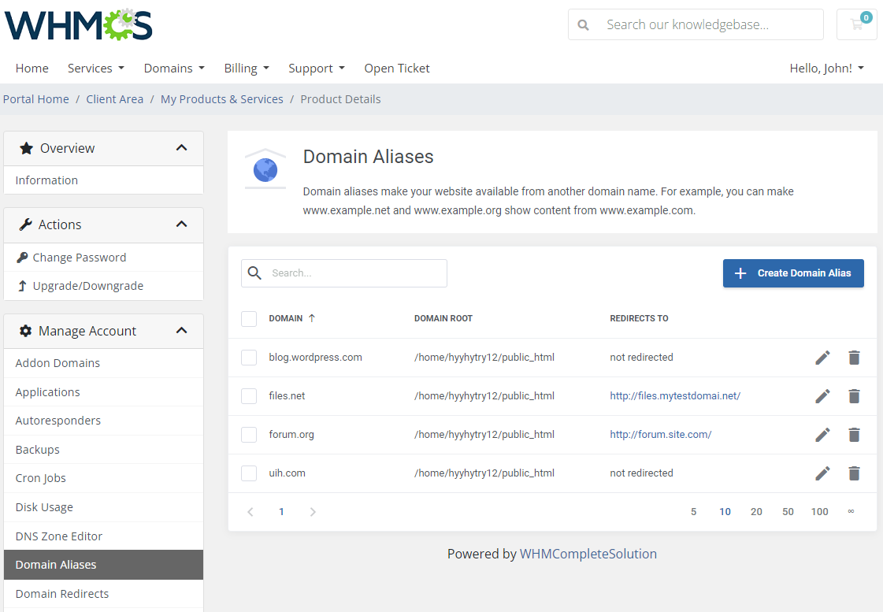The image size is (883, 612).
Task: Open the Services dropdown menu
Action: pos(96,68)
